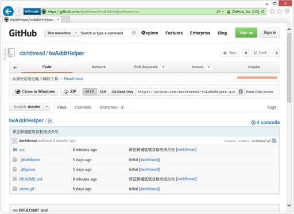Copy clone URL with clipboard icon
Viewport: 294px width, 214px height.
point(241,92)
